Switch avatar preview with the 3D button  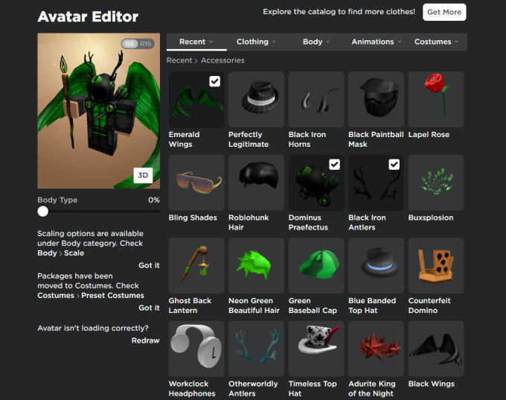click(143, 175)
